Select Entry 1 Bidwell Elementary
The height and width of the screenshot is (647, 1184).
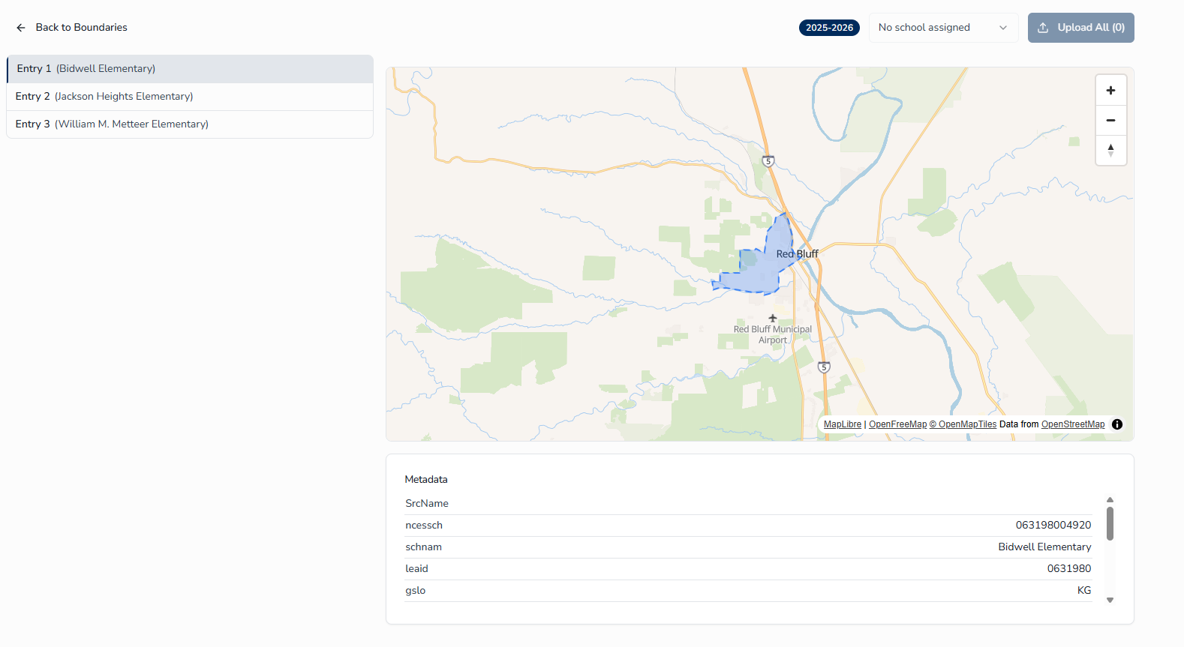[190, 69]
